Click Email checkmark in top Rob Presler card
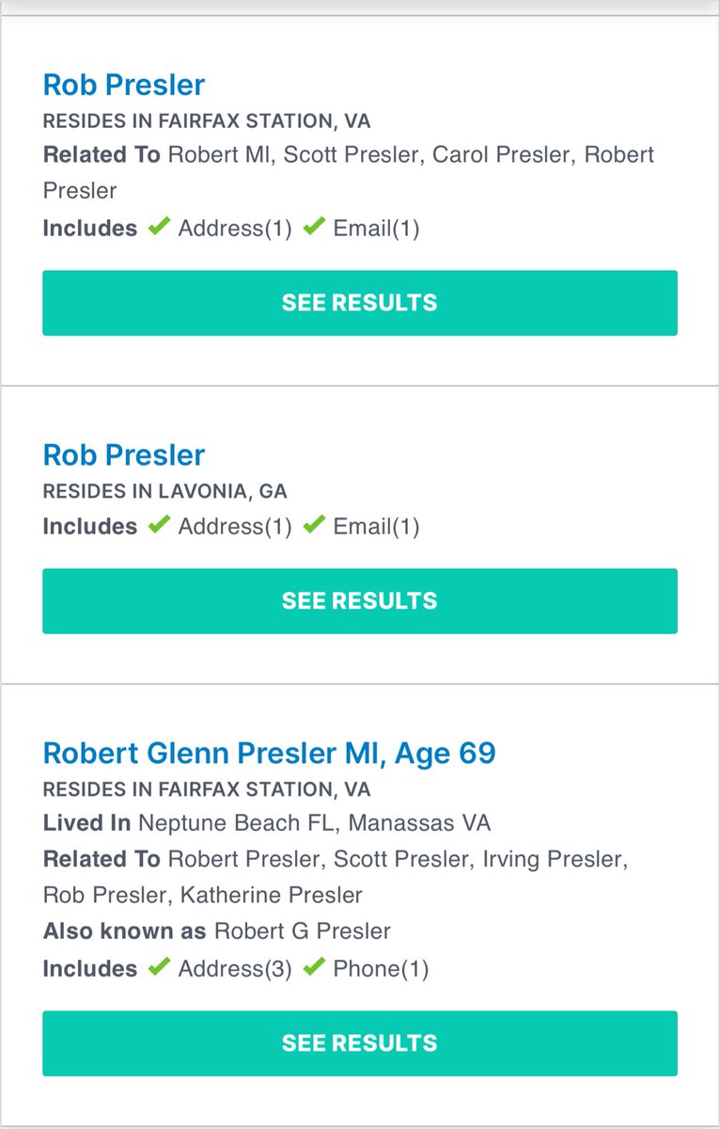The width and height of the screenshot is (720, 1129). [315, 227]
